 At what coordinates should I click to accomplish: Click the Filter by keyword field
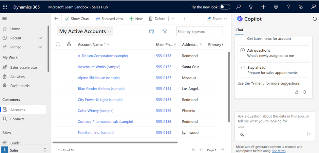point(200,32)
